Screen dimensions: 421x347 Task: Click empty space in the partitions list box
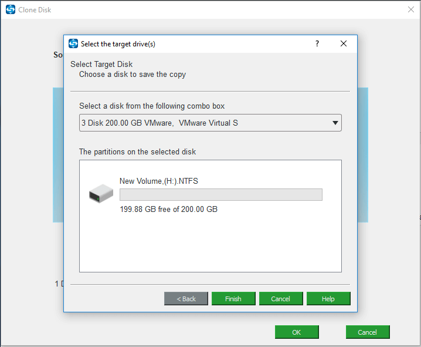pyautogui.click(x=210, y=247)
